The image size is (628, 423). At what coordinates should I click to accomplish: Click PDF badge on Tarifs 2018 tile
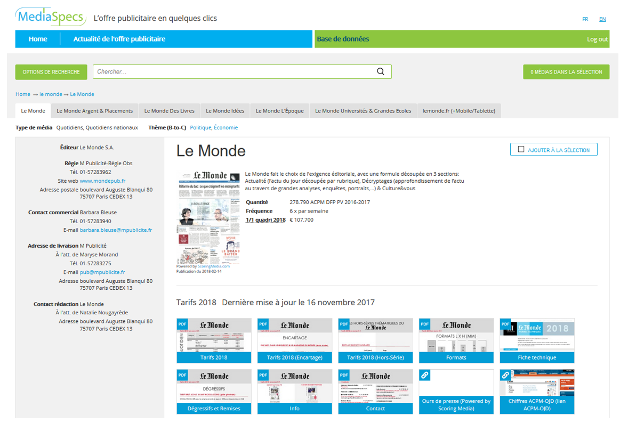click(x=182, y=324)
